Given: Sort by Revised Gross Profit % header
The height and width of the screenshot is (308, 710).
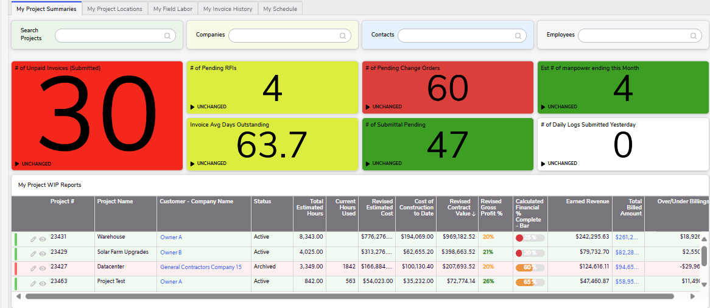Looking at the screenshot, I should click(491, 208).
